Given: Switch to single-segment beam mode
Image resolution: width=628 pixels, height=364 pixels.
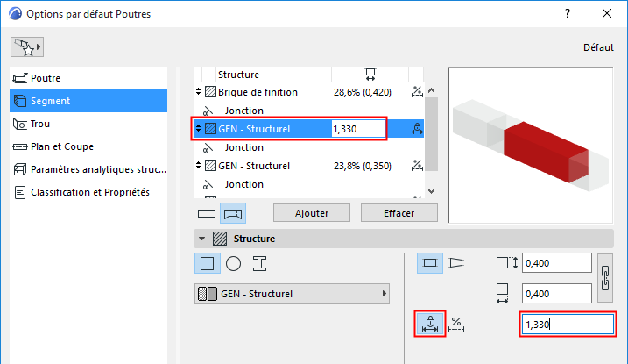Looking at the screenshot, I should (x=206, y=213).
